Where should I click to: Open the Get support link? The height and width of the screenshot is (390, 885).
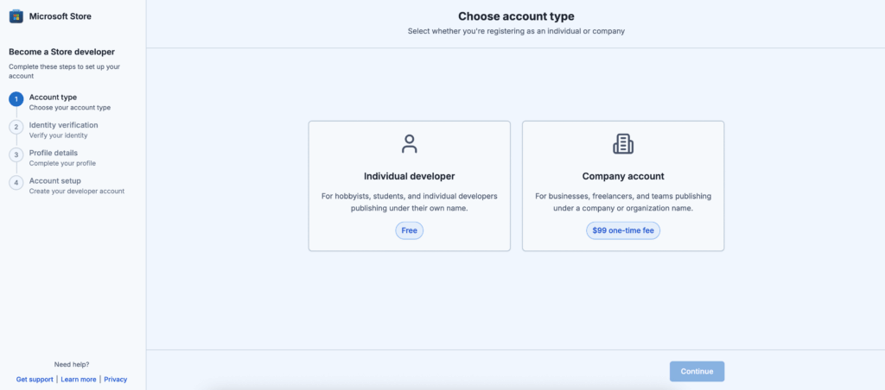(35, 380)
